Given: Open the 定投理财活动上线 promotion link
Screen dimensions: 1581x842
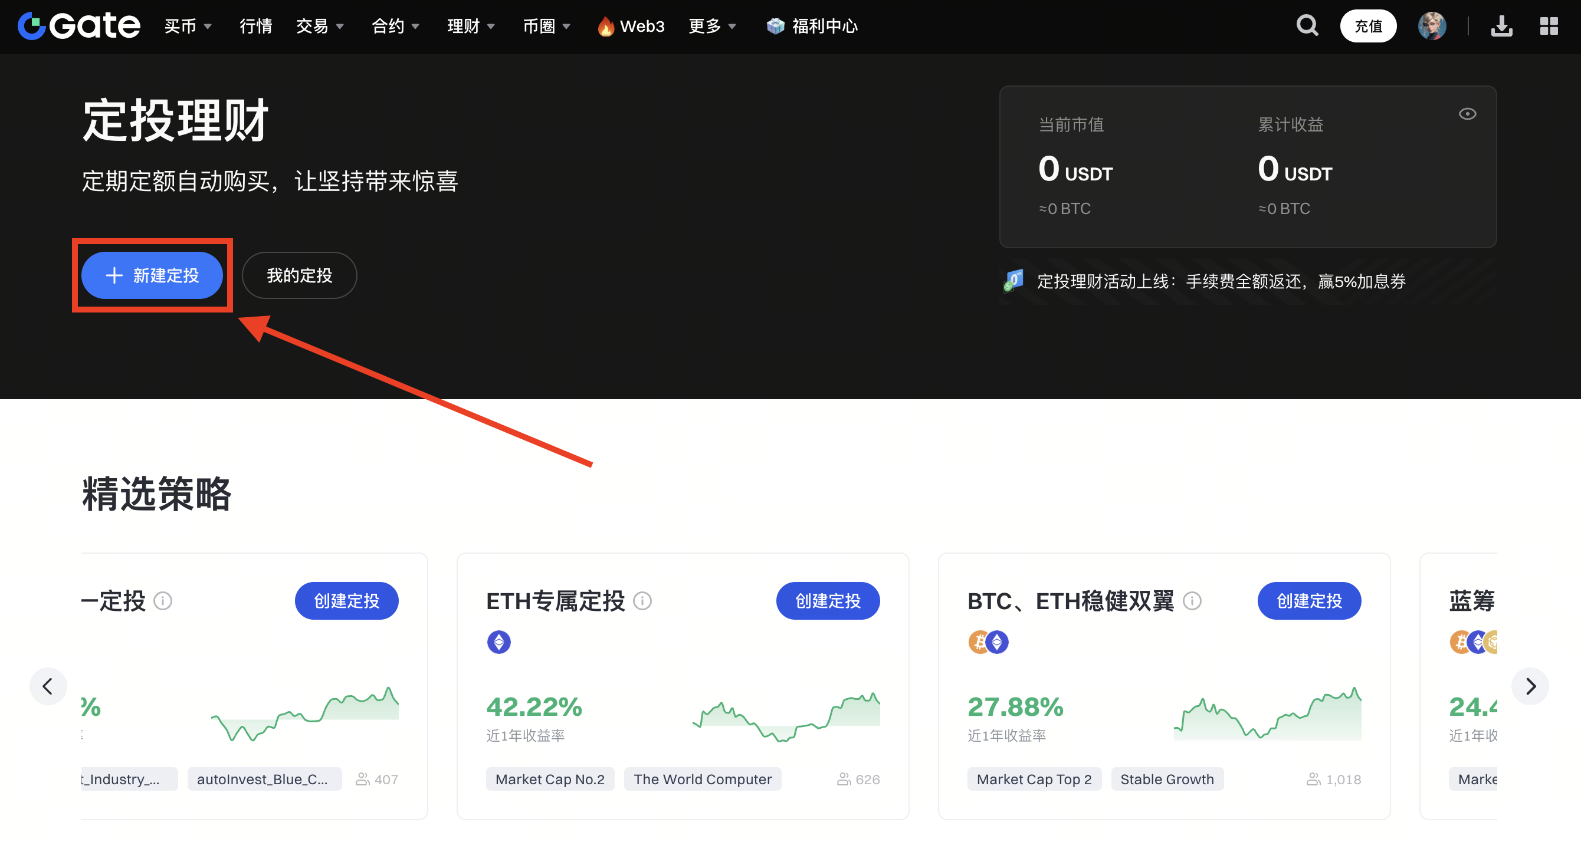Looking at the screenshot, I should coord(1220,281).
